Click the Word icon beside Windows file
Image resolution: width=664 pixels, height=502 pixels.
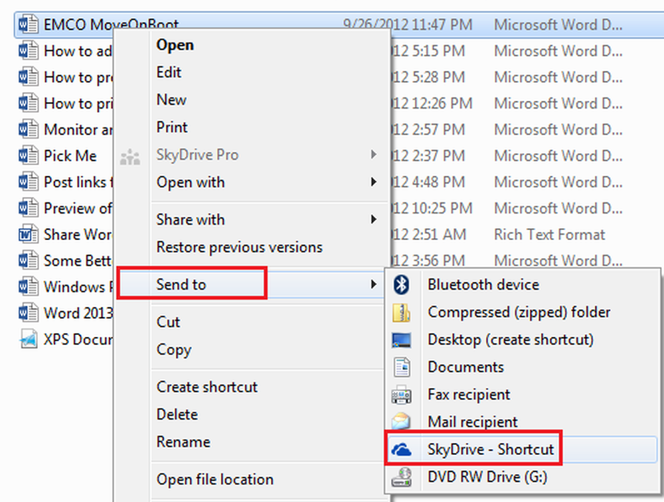(29, 286)
